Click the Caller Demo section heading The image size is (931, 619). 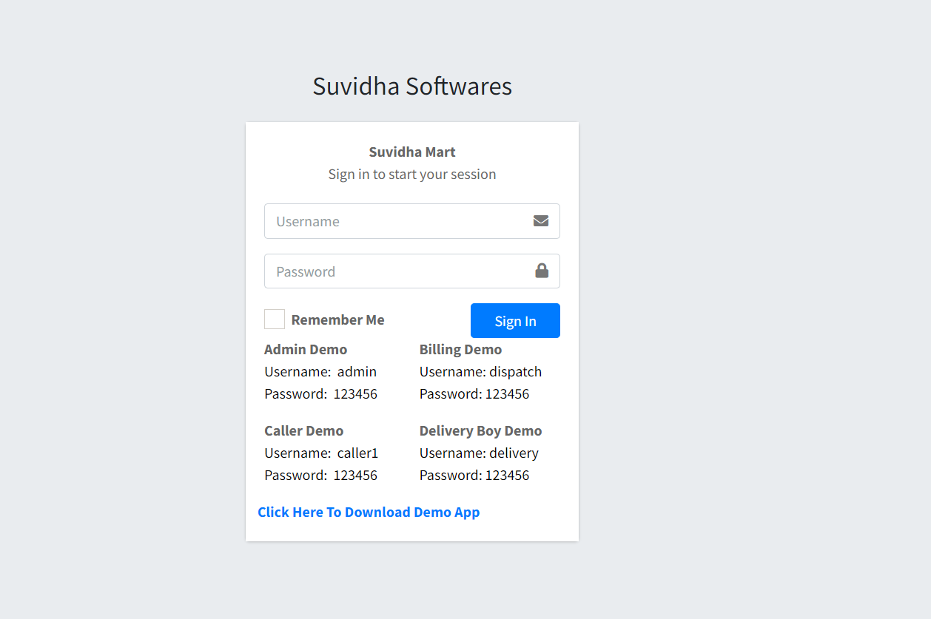(303, 430)
